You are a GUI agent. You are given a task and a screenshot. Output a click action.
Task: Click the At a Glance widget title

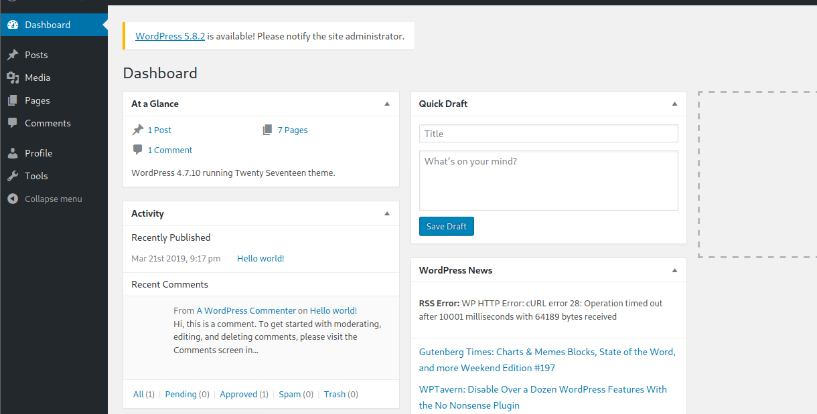click(x=155, y=104)
